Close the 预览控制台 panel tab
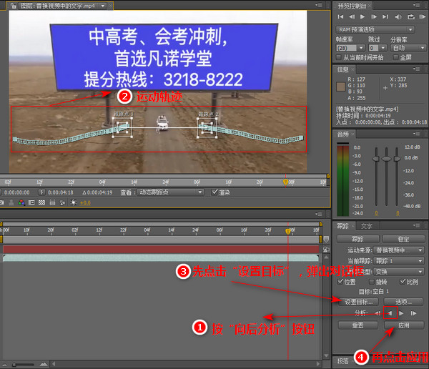The height and width of the screenshot is (369, 429). point(370,6)
